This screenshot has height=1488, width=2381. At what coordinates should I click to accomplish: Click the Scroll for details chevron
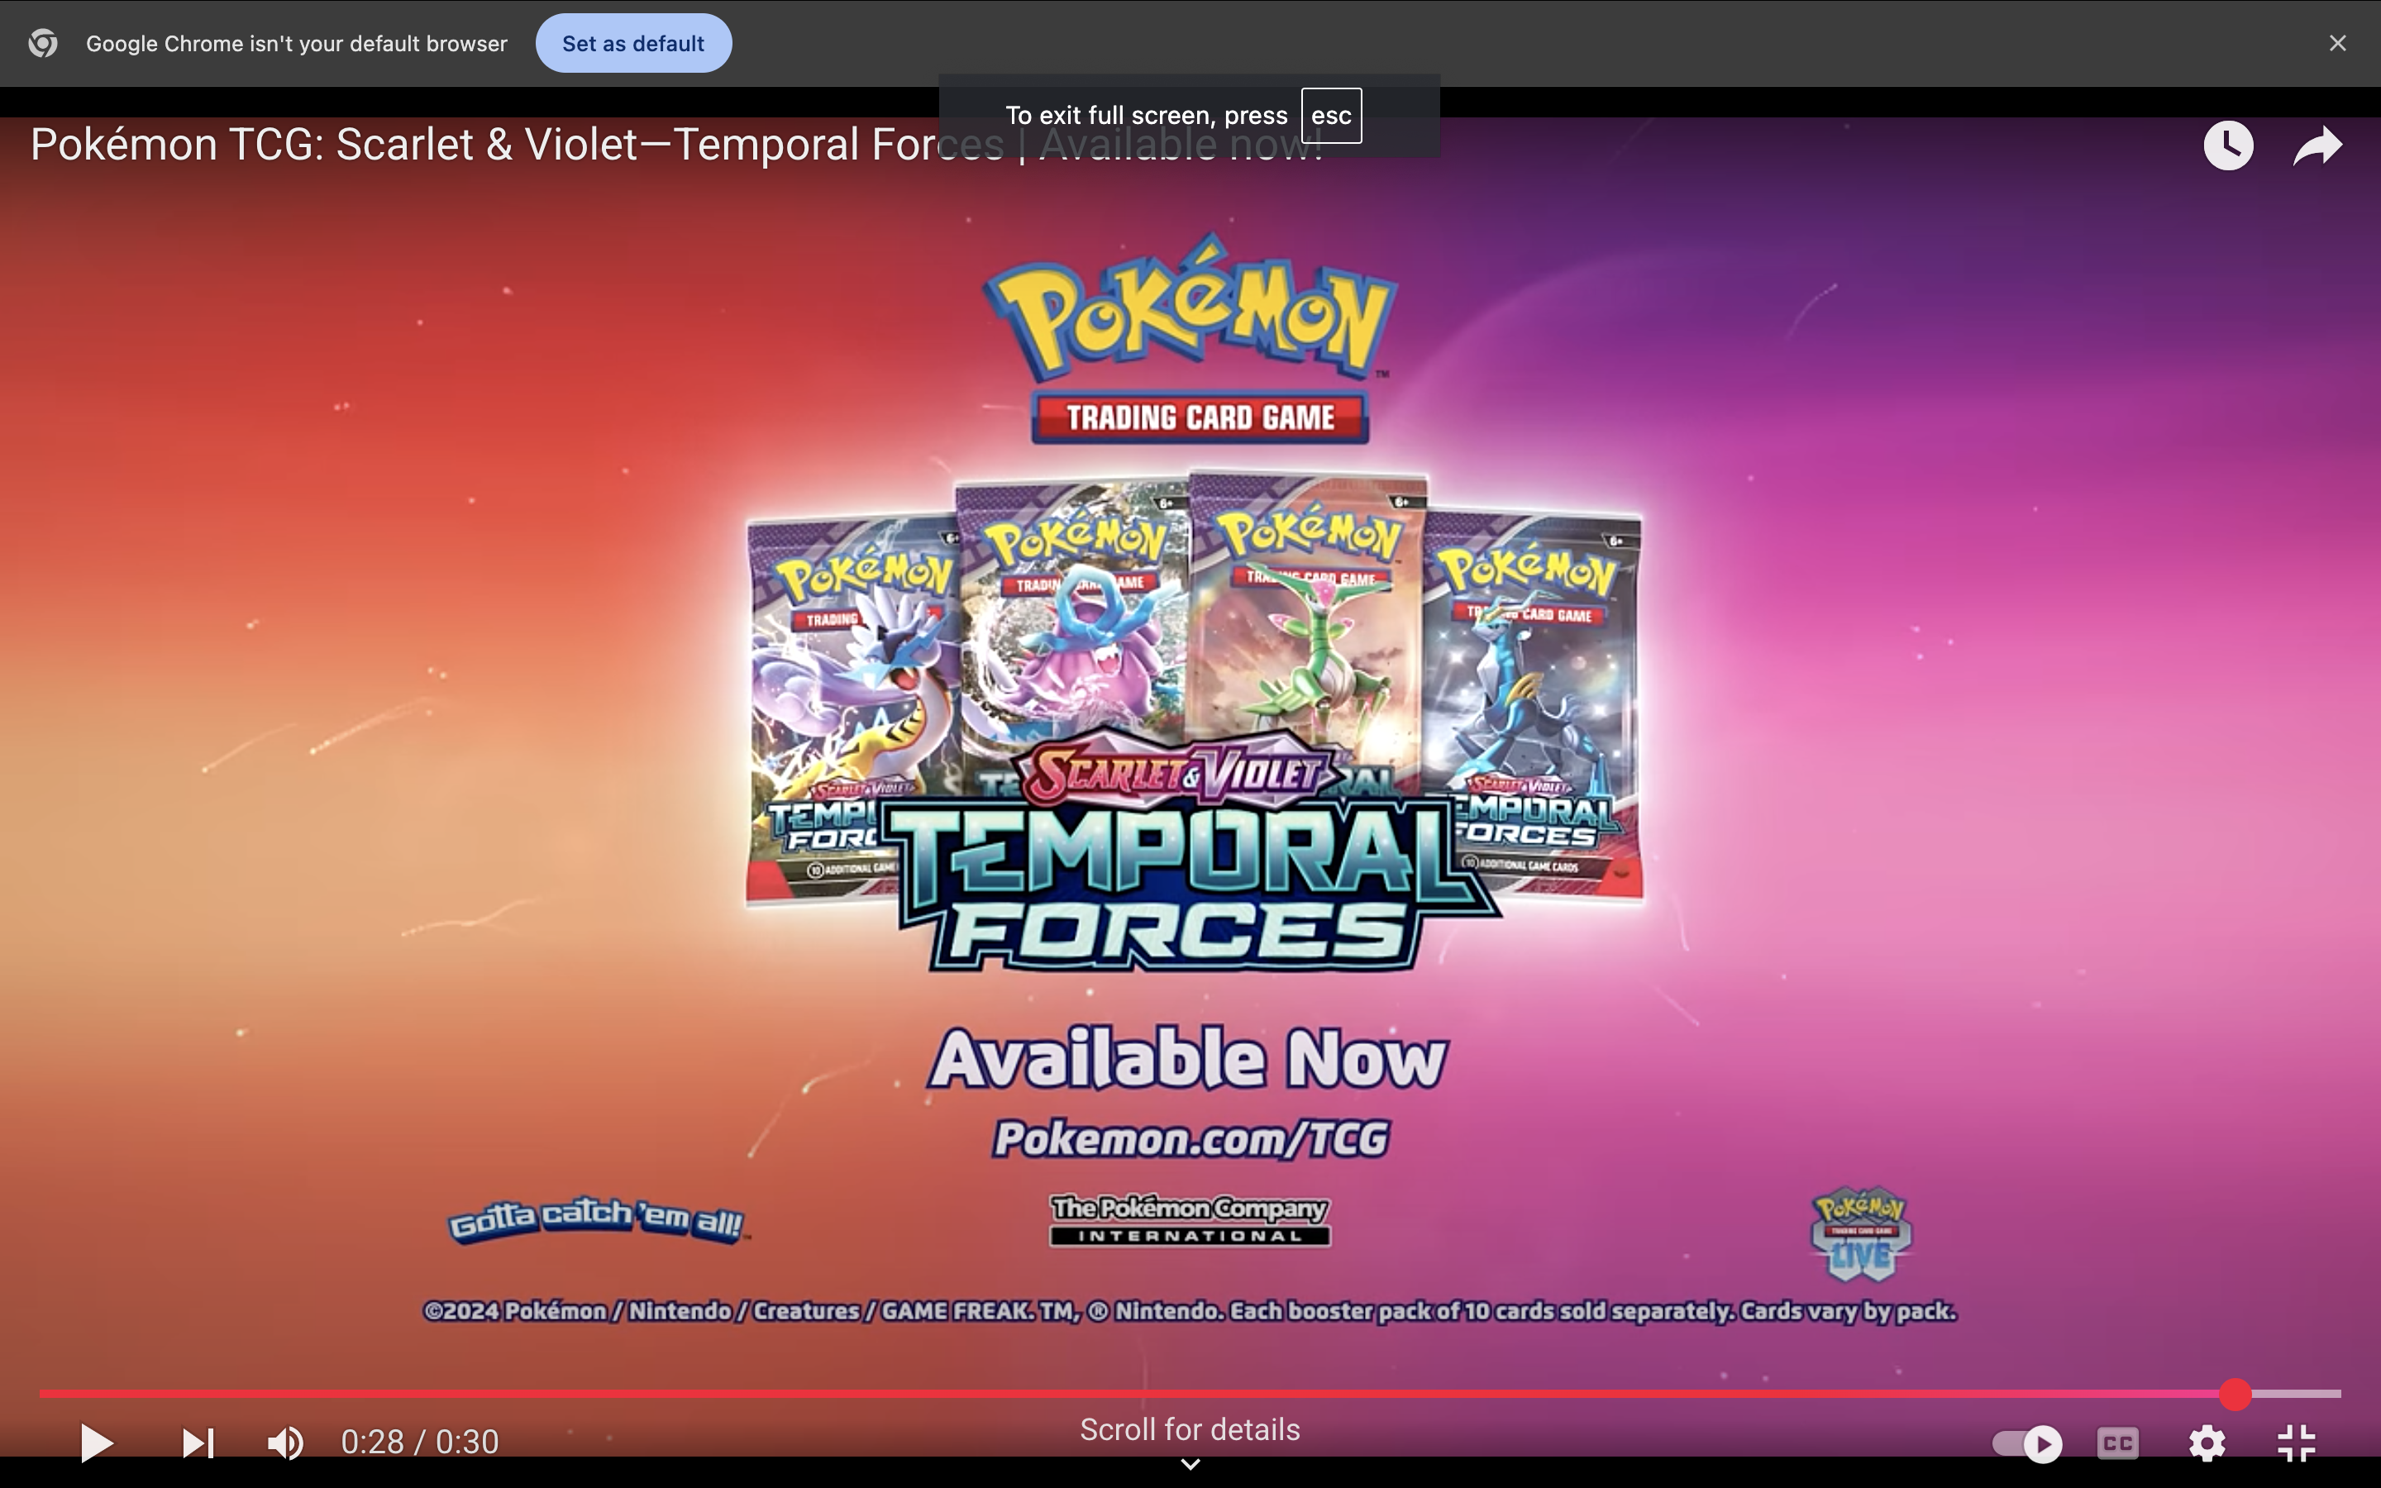click(1190, 1464)
